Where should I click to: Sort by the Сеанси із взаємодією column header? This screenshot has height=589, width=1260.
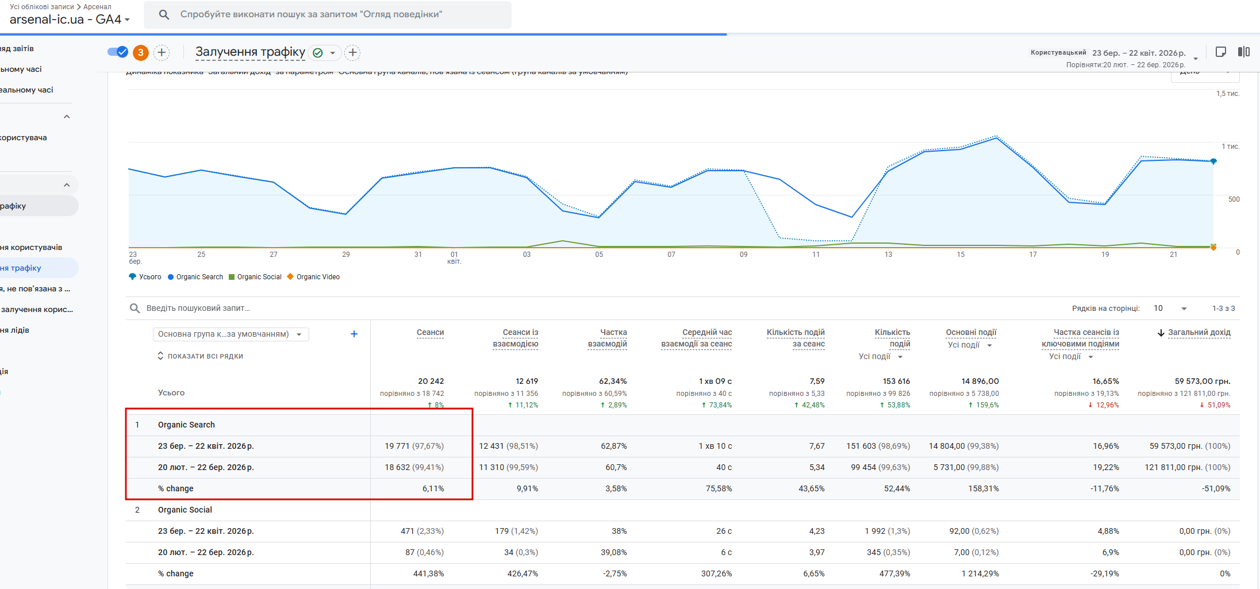(516, 338)
